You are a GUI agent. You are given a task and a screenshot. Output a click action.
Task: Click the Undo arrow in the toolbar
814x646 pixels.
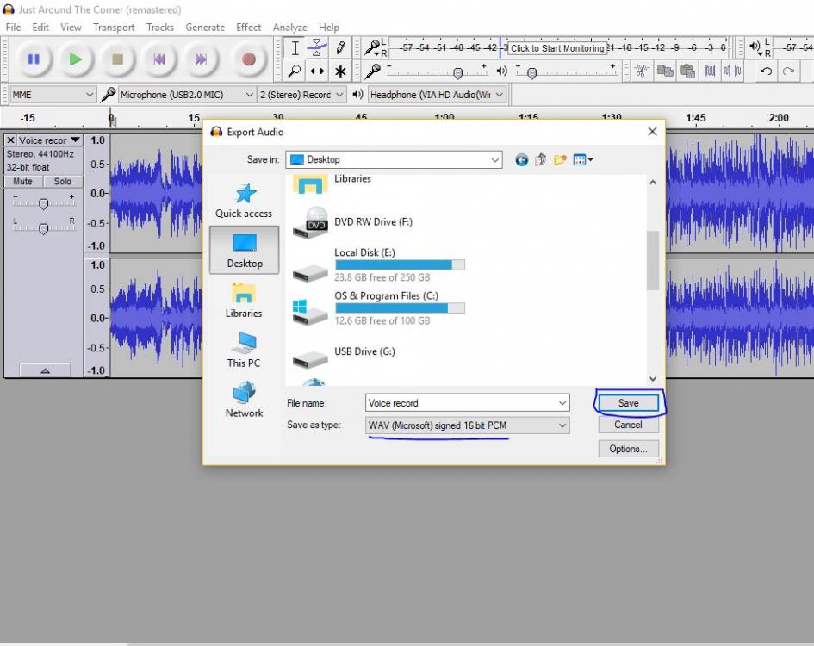pyautogui.click(x=766, y=71)
